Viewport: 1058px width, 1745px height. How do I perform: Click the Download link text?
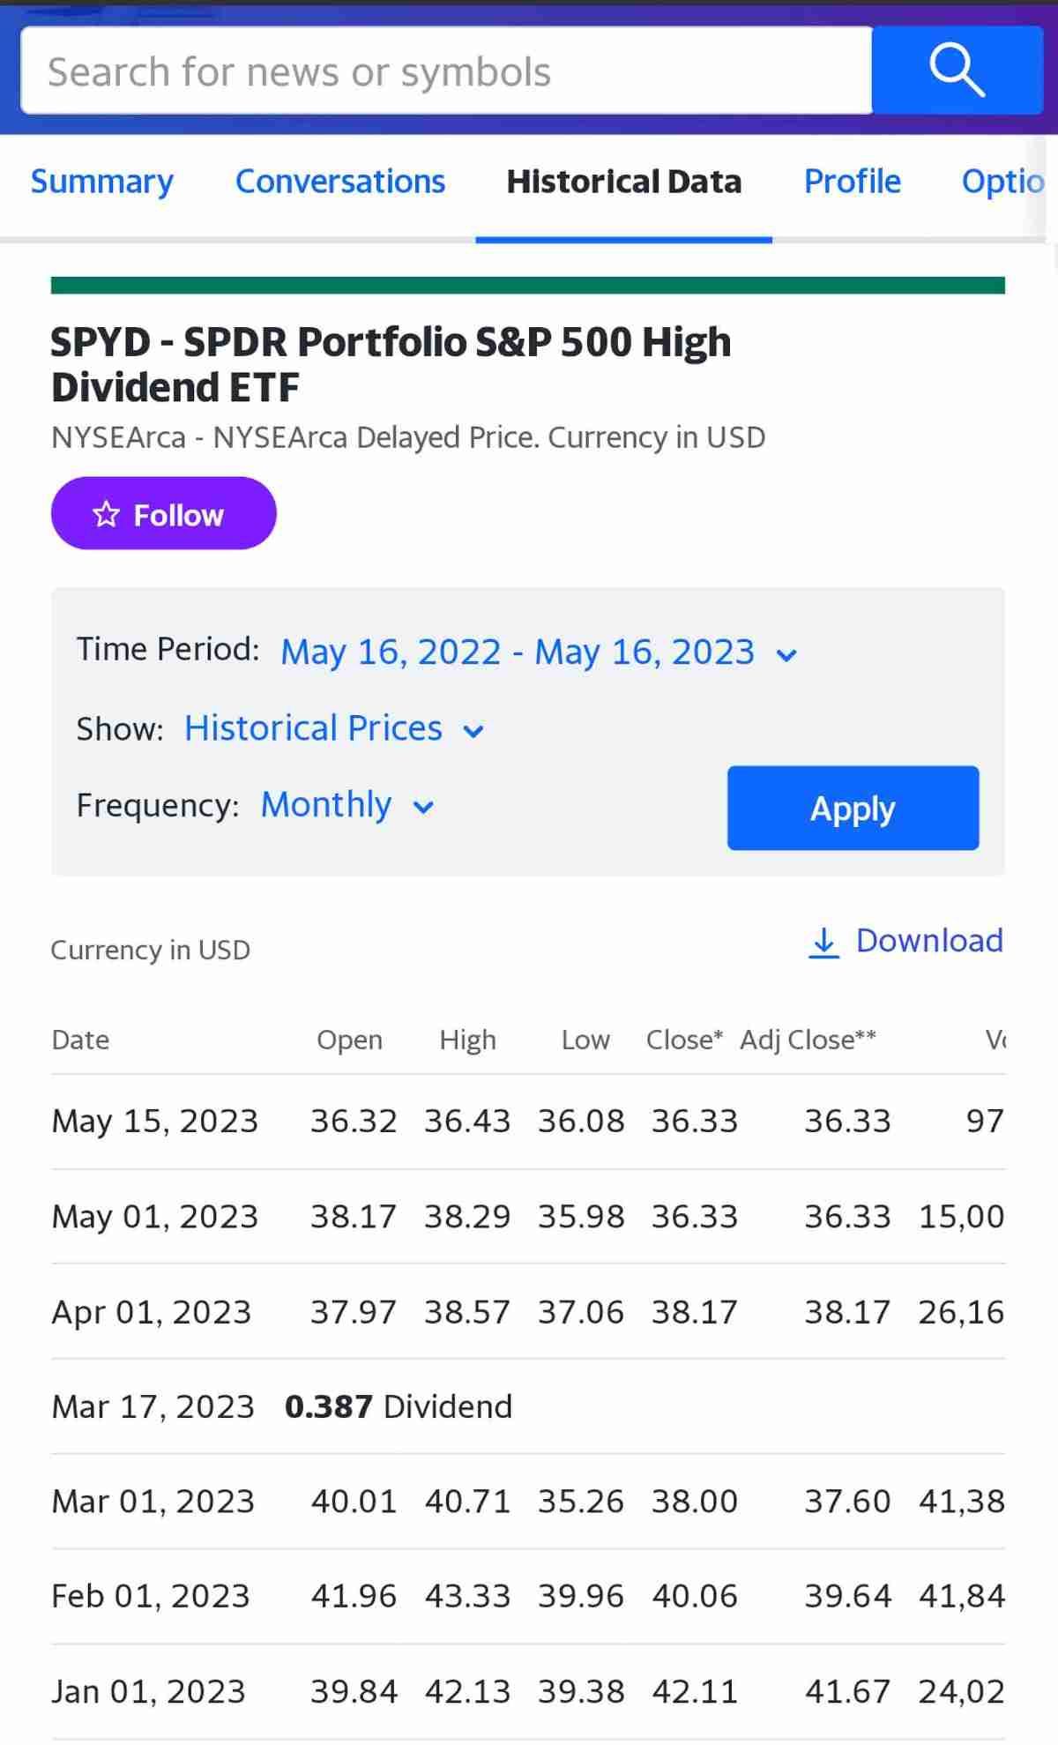tap(929, 941)
